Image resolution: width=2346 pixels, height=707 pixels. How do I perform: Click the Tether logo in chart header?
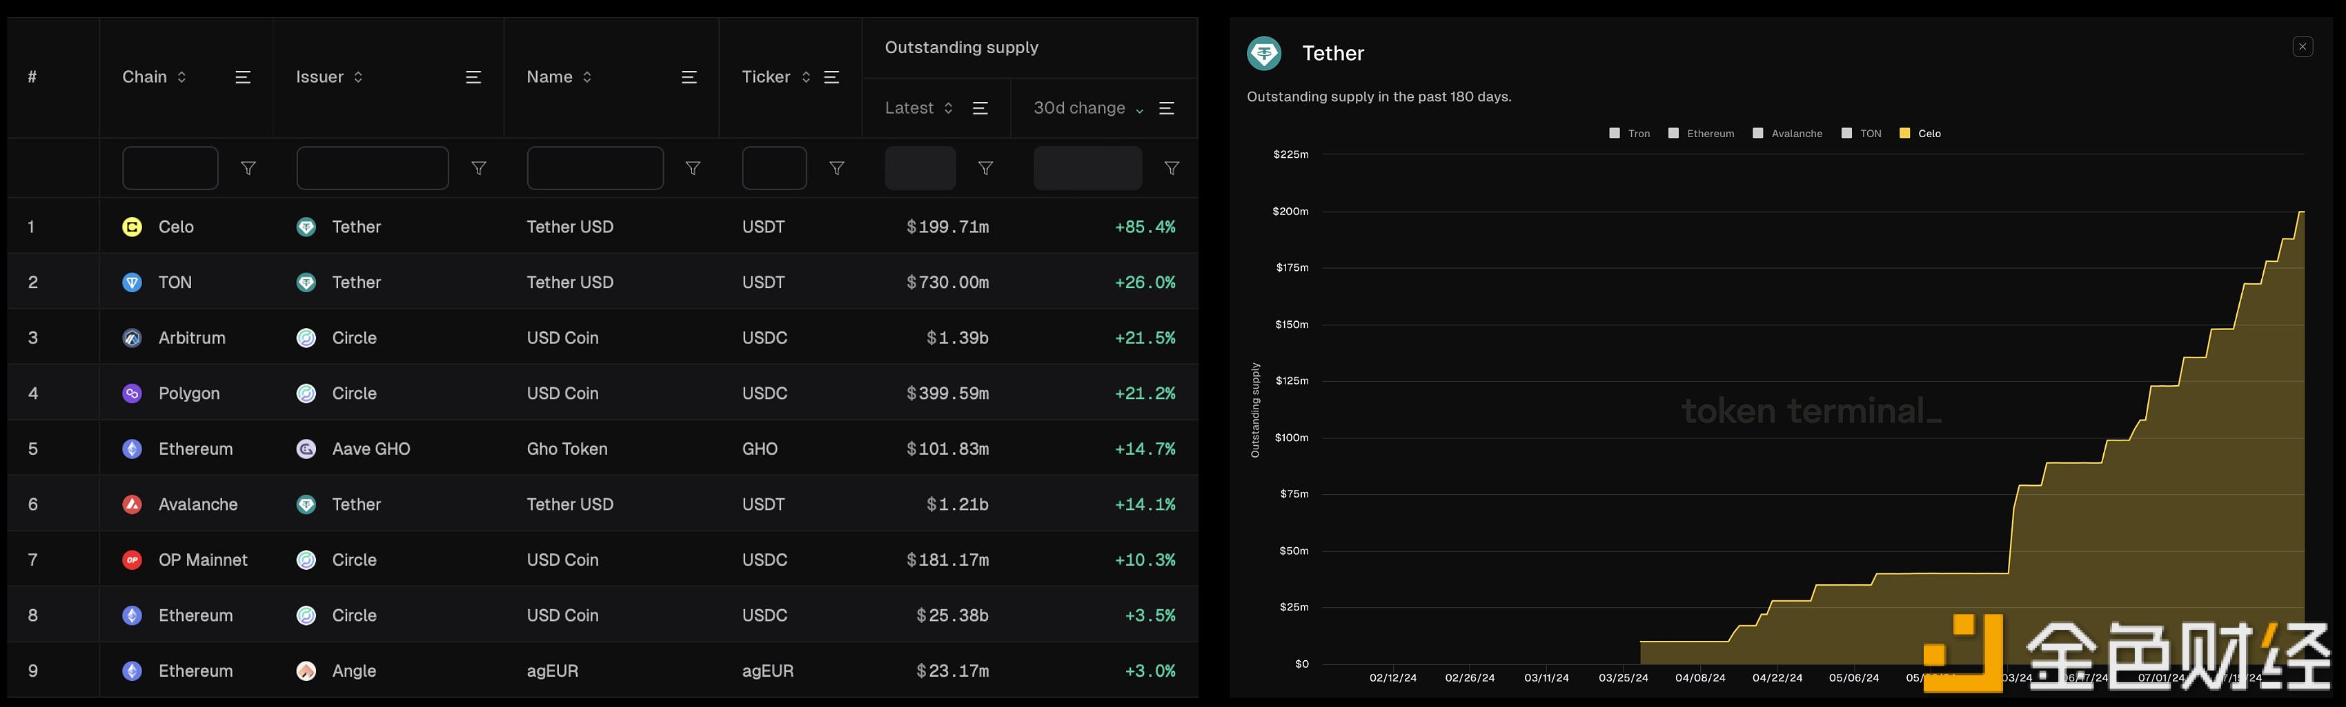coord(1264,53)
